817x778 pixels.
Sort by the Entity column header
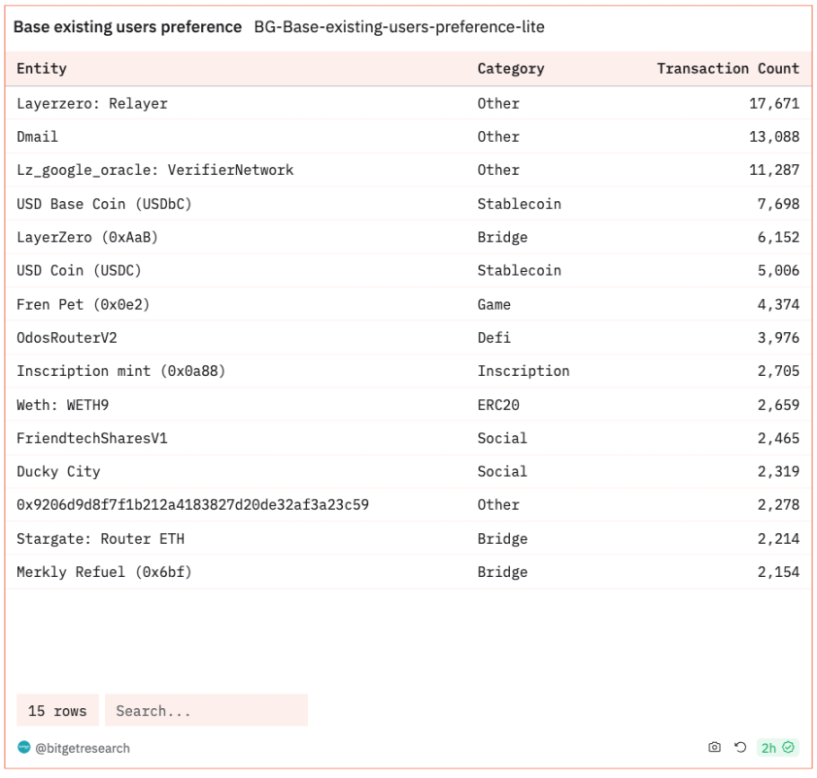click(42, 68)
